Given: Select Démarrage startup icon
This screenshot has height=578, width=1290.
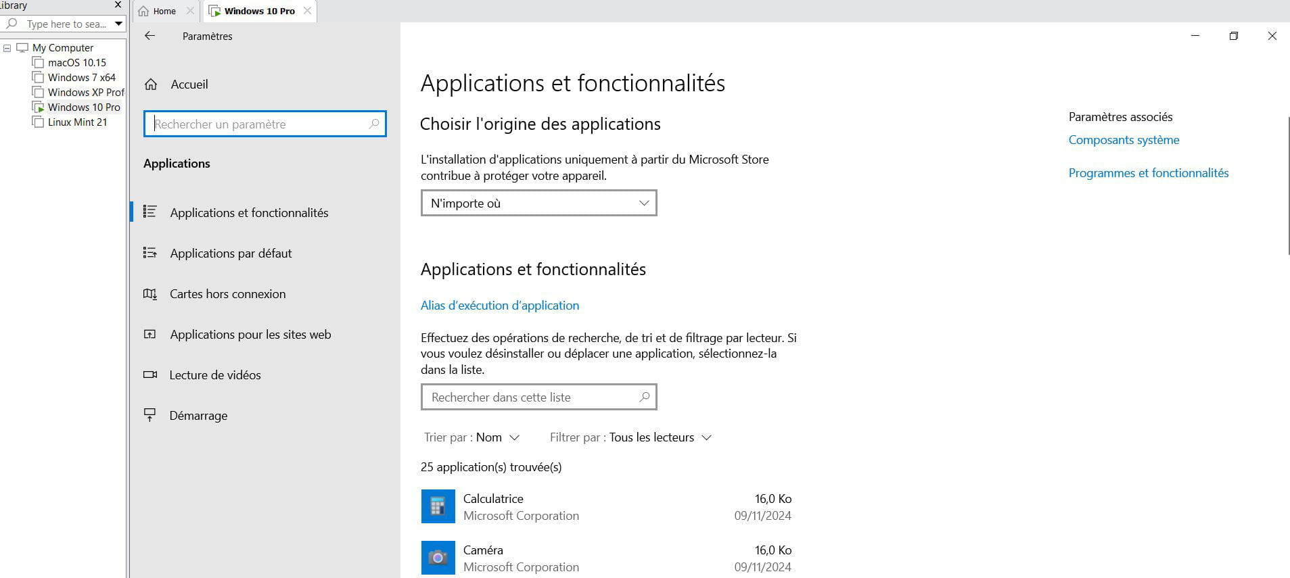Looking at the screenshot, I should click(x=150, y=415).
